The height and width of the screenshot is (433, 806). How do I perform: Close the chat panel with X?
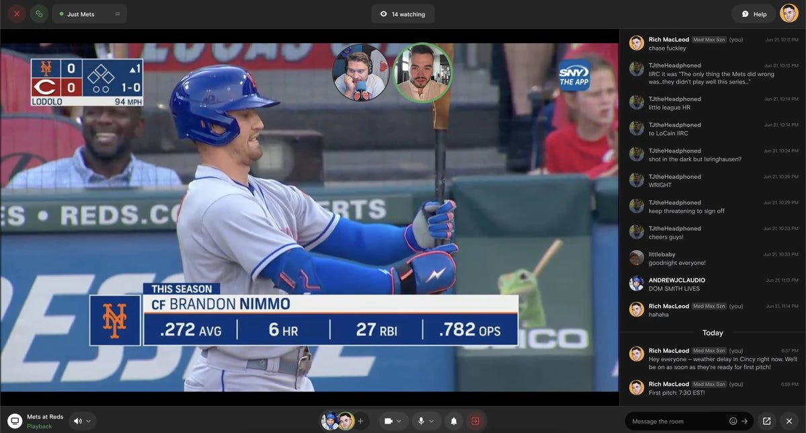(x=789, y=421)
